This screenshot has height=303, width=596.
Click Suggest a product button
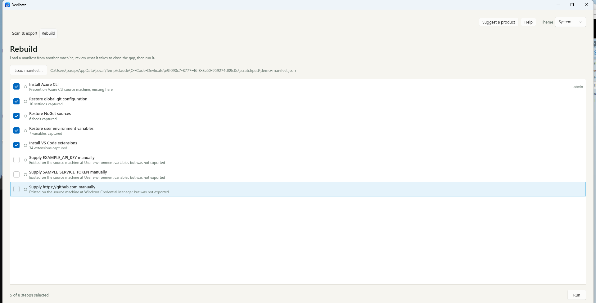499,22
